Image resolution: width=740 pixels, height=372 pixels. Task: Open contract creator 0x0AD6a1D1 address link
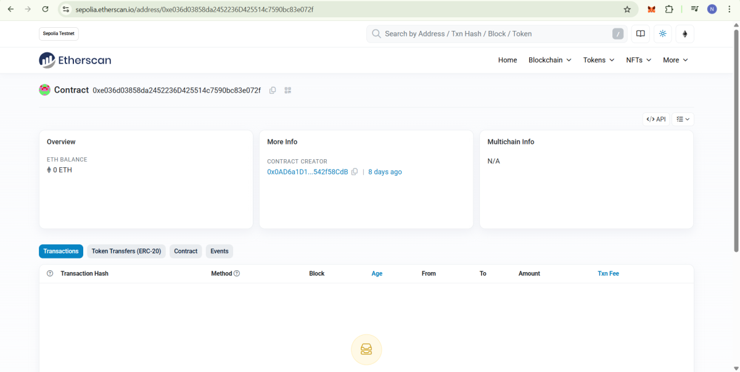(307, 172)
